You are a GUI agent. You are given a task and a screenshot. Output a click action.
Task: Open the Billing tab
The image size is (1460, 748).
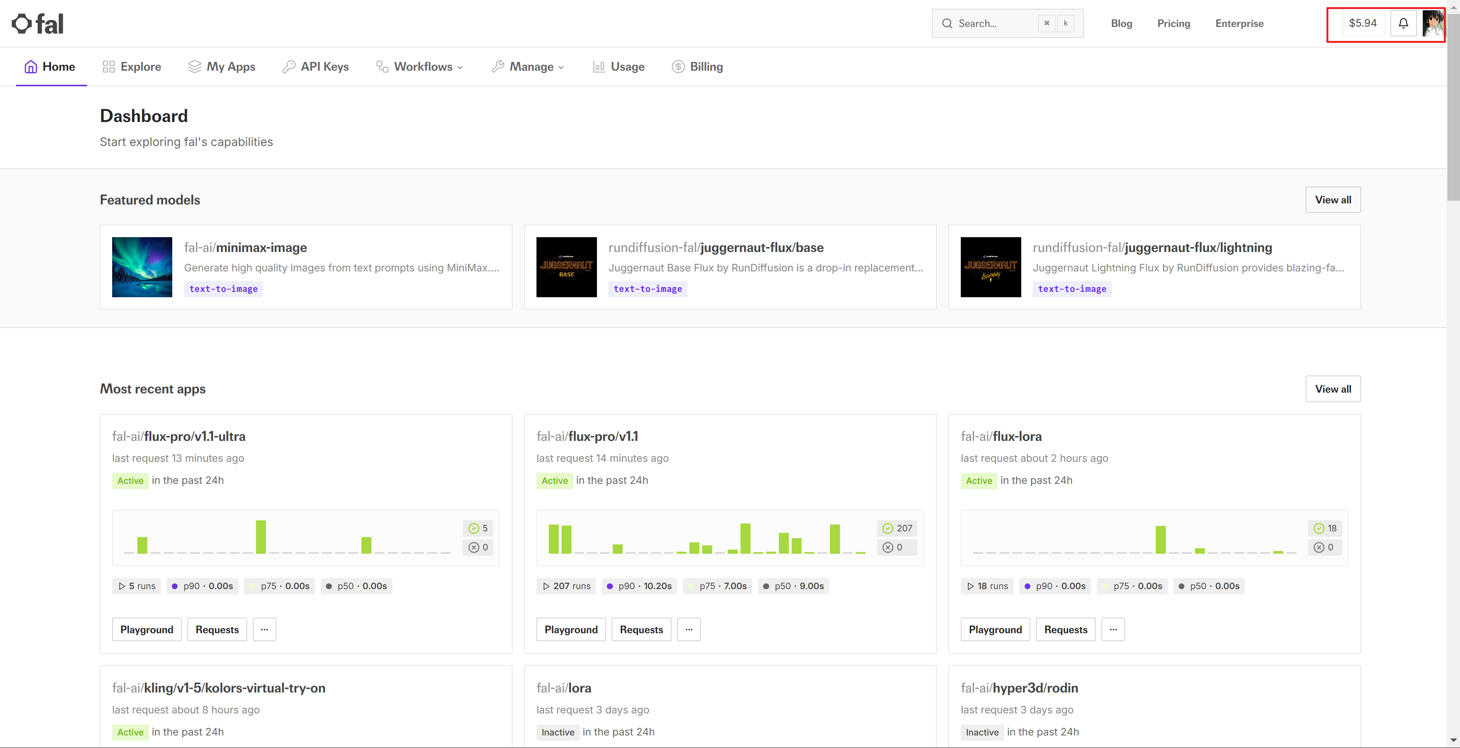tap(697, 67)
